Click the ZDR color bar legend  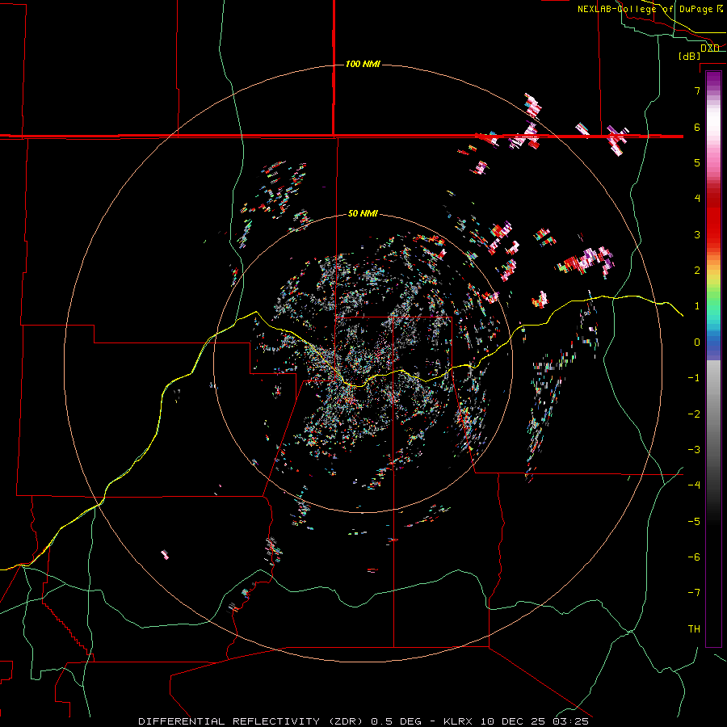[x=713, y=359]
